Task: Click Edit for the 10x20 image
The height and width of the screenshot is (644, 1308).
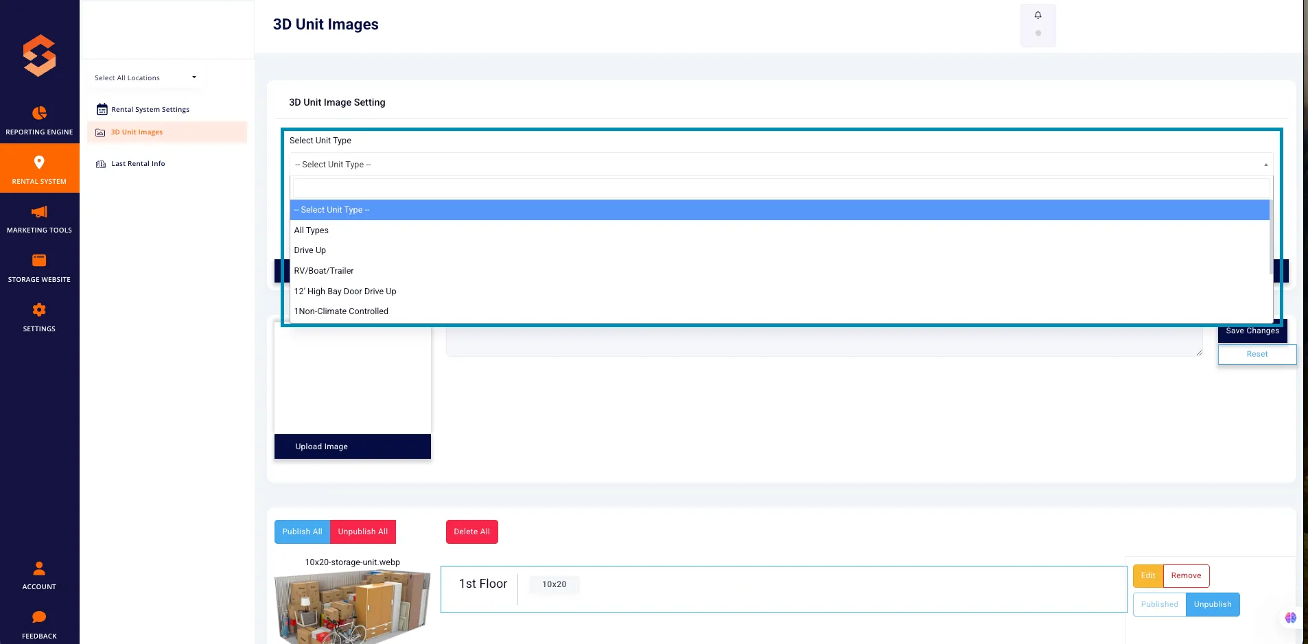Action: [x=1148, y=576]
